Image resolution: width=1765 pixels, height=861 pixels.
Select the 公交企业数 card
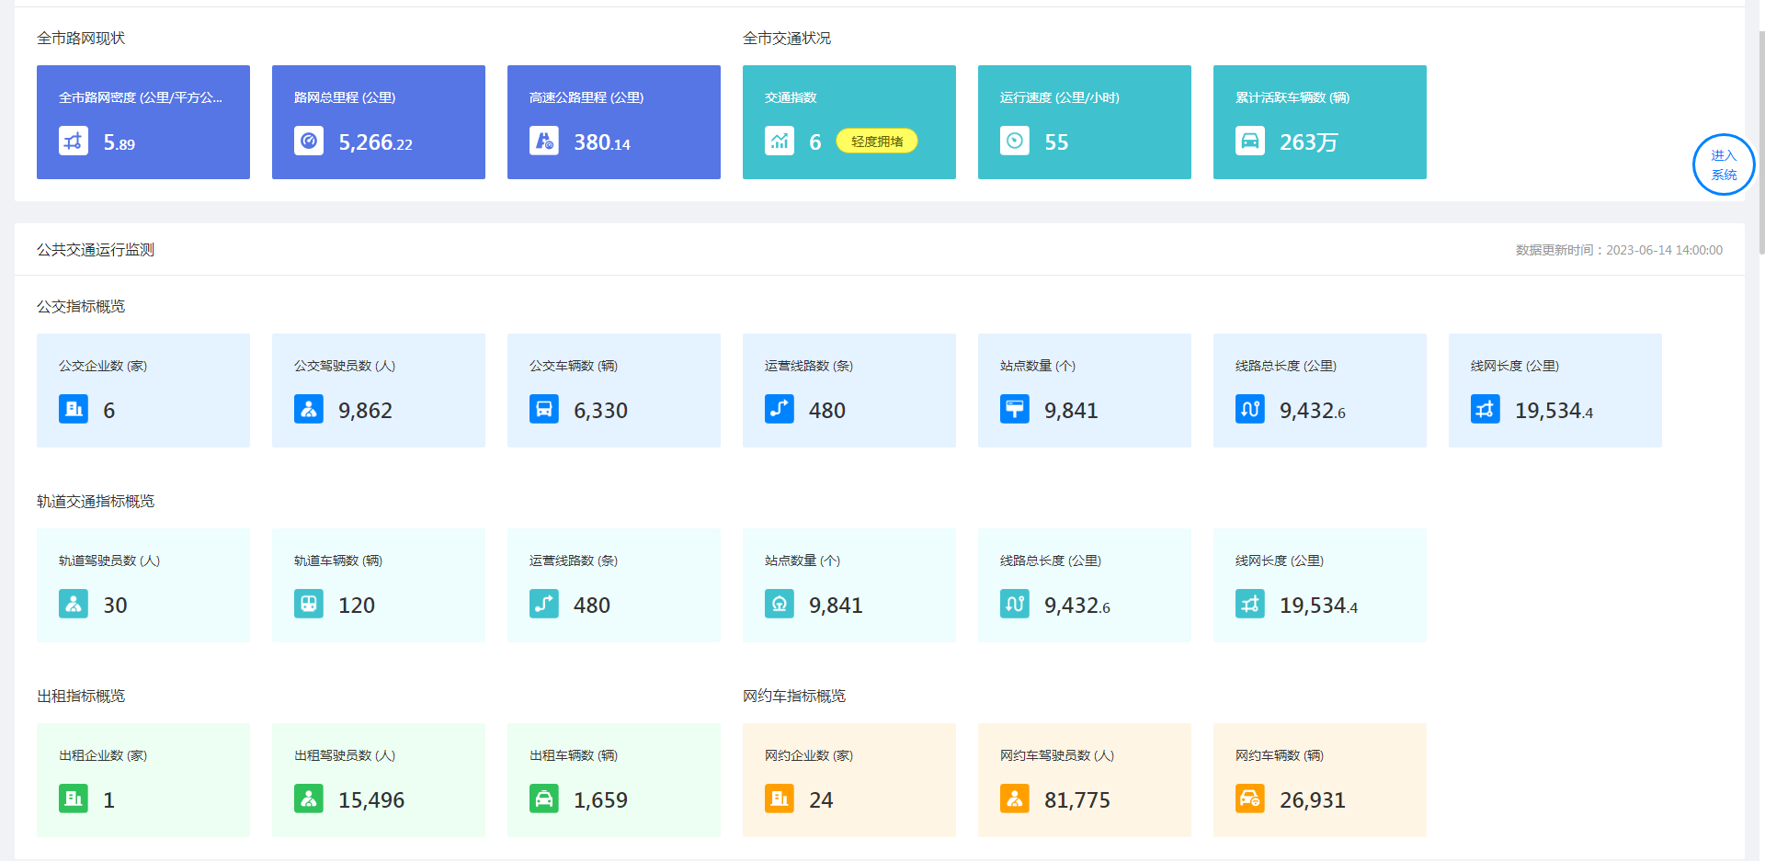[143, 391]
